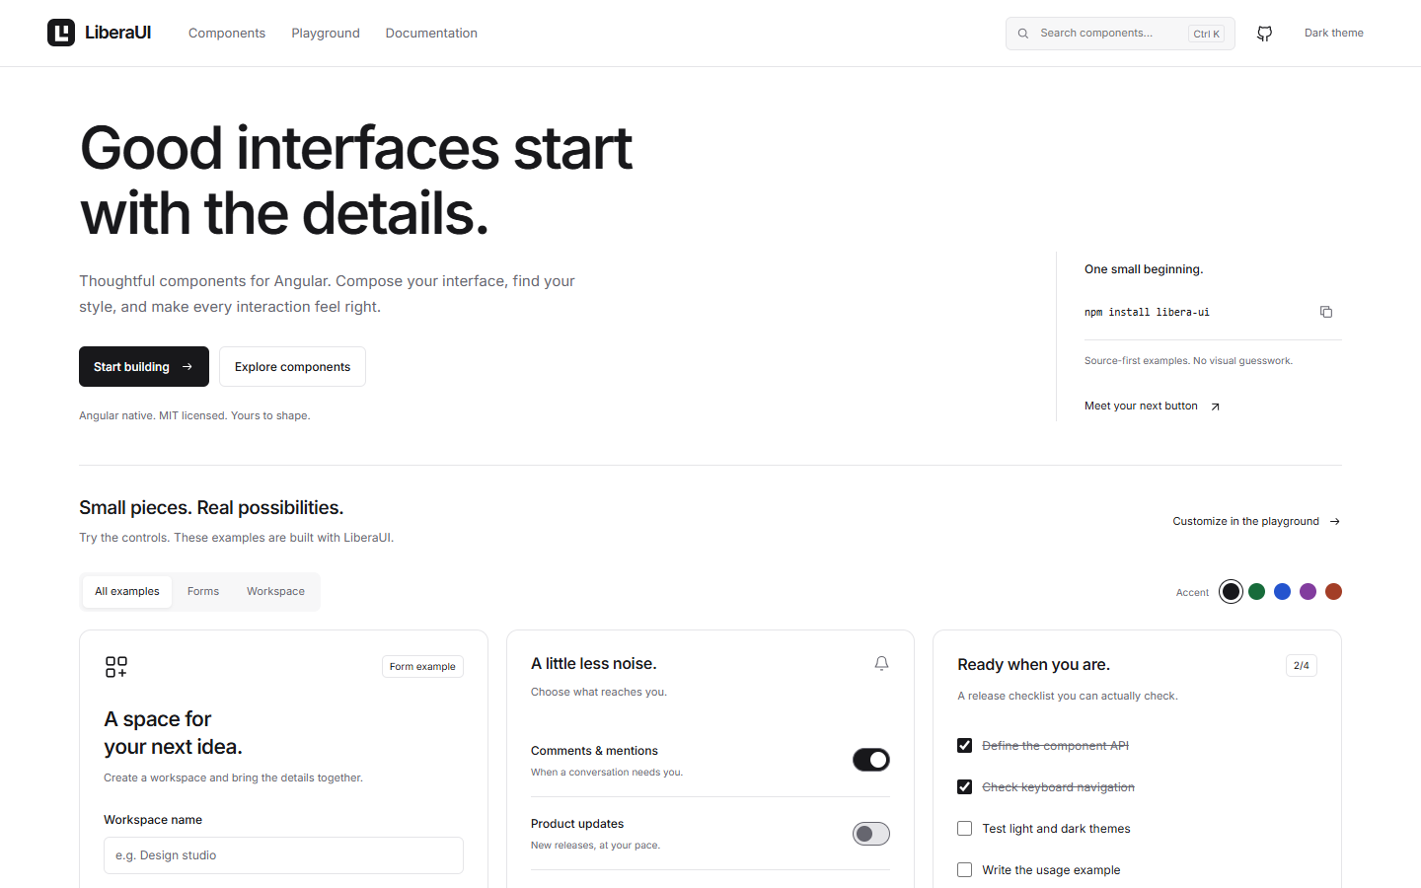Image resolution: width=1421 pixels, height=888 pixels.
Task: Click the 'A little less noise.' heading
Action: 594,664
